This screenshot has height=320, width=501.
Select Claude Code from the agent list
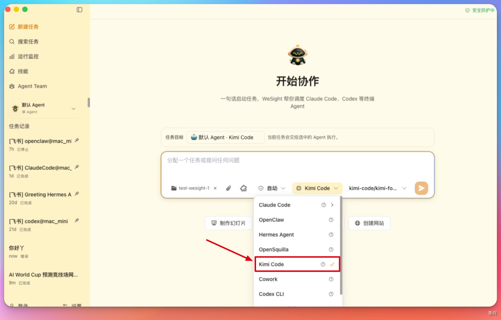tap(297, 205)
